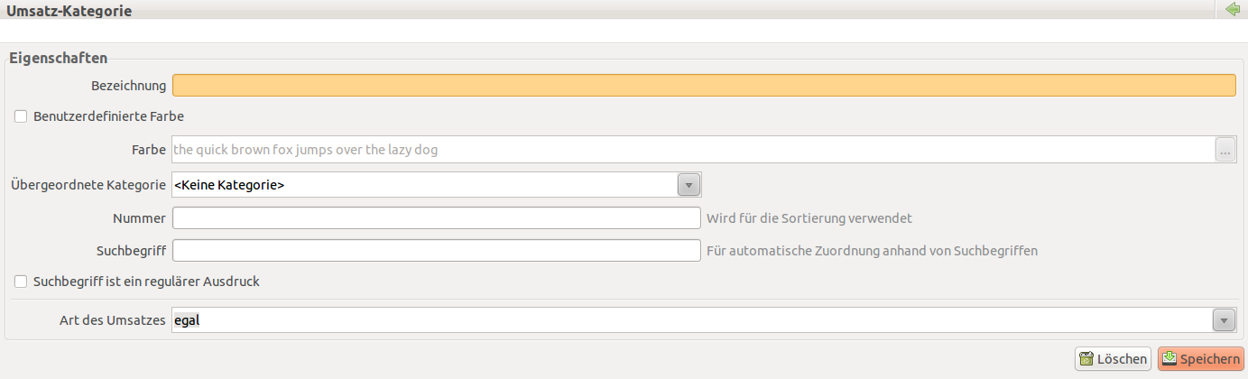
Task: Click into the Suchbegriff input field
Action: (x=437, y=250)
